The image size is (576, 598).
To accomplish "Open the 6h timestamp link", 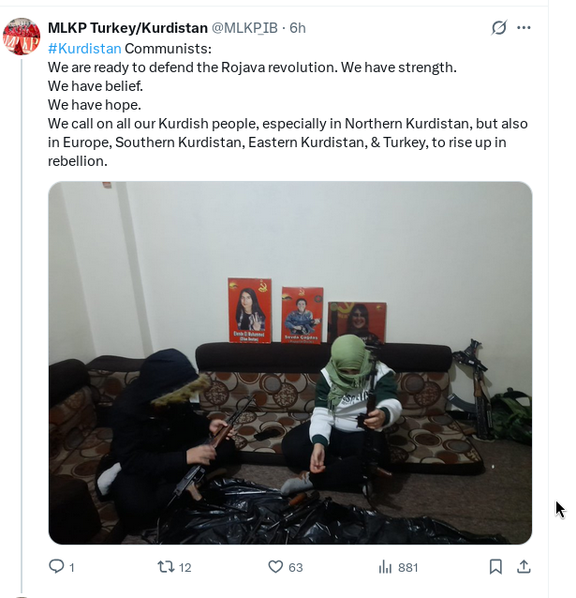I will [297, 28].
